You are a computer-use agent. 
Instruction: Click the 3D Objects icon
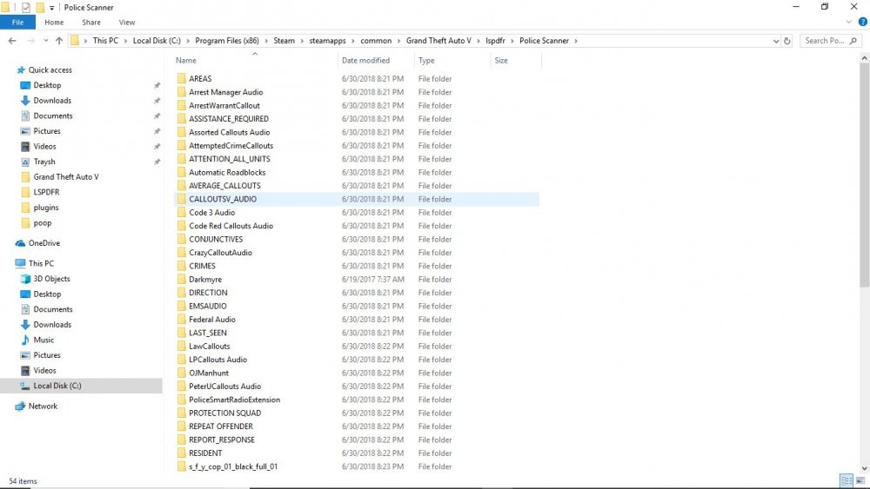(25, 279)
